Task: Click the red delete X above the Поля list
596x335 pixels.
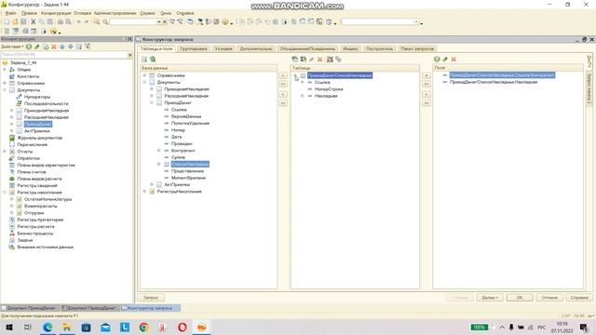Action: 454,60
